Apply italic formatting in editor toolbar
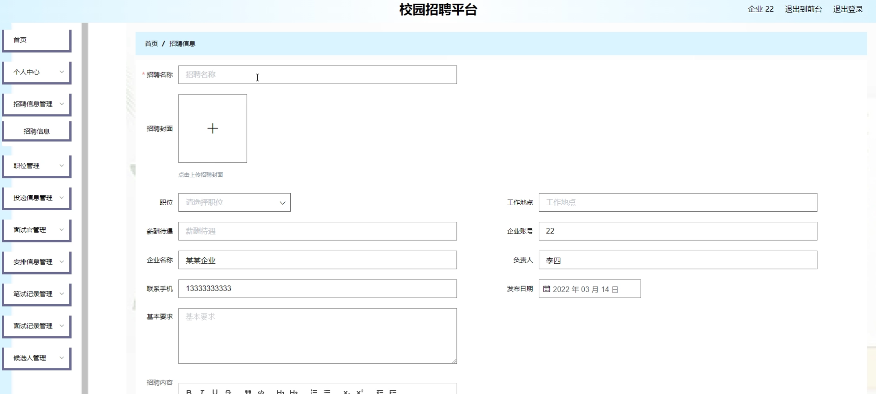Image resolution: width=876 pixels, height=394 pixels. coord(202,392)
